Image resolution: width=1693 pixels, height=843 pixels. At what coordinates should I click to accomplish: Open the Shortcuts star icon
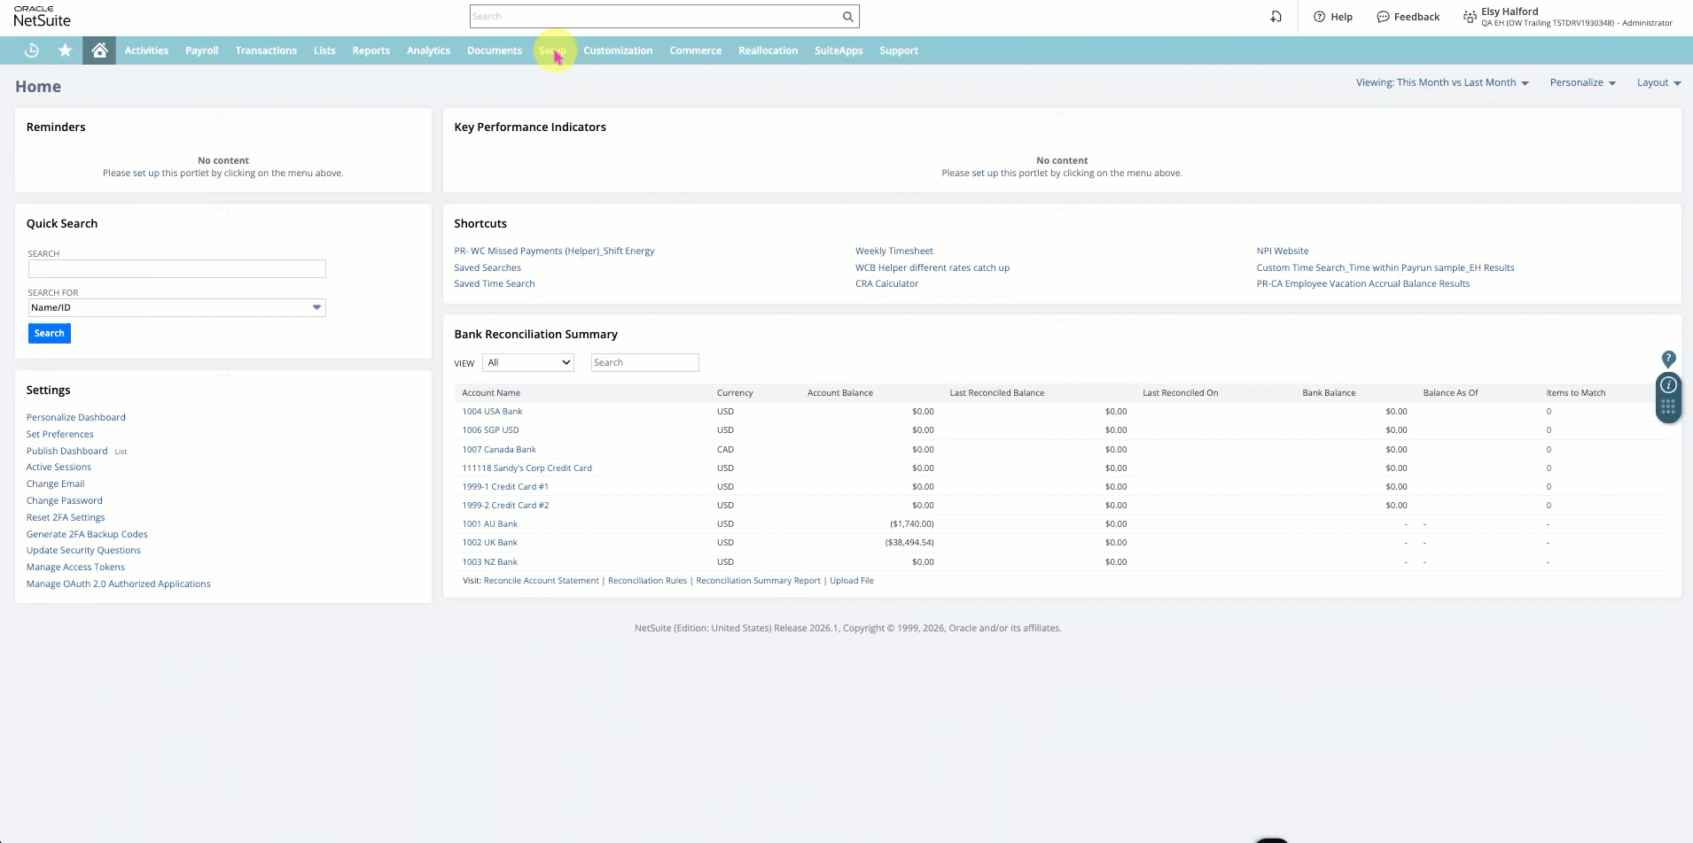pos(65,50)
